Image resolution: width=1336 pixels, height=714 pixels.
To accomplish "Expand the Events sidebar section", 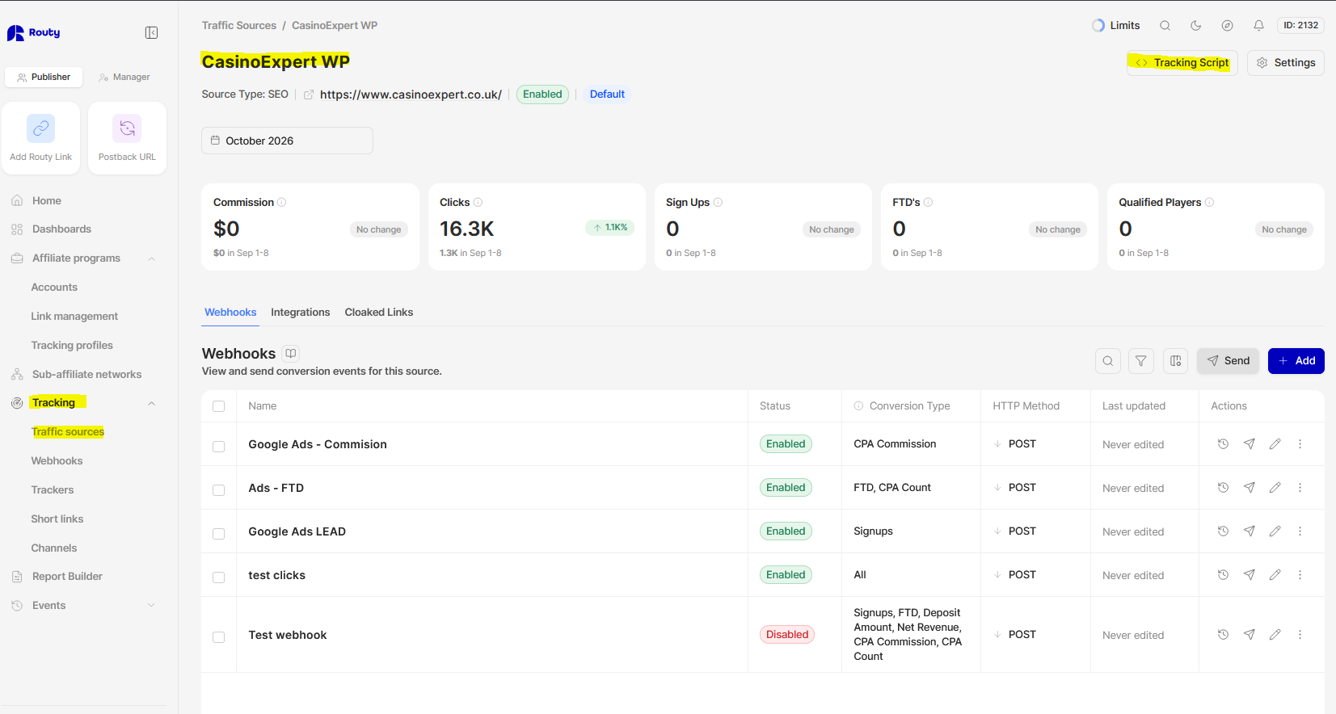I will (151, 606).
